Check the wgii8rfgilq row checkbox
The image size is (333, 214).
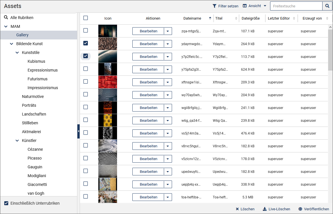click(x=86, y=107)
